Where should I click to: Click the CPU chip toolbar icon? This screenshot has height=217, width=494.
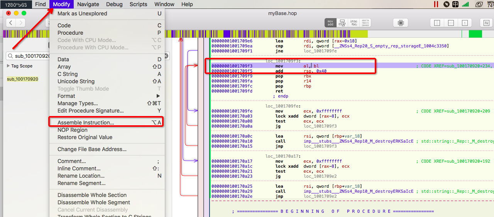401,23
